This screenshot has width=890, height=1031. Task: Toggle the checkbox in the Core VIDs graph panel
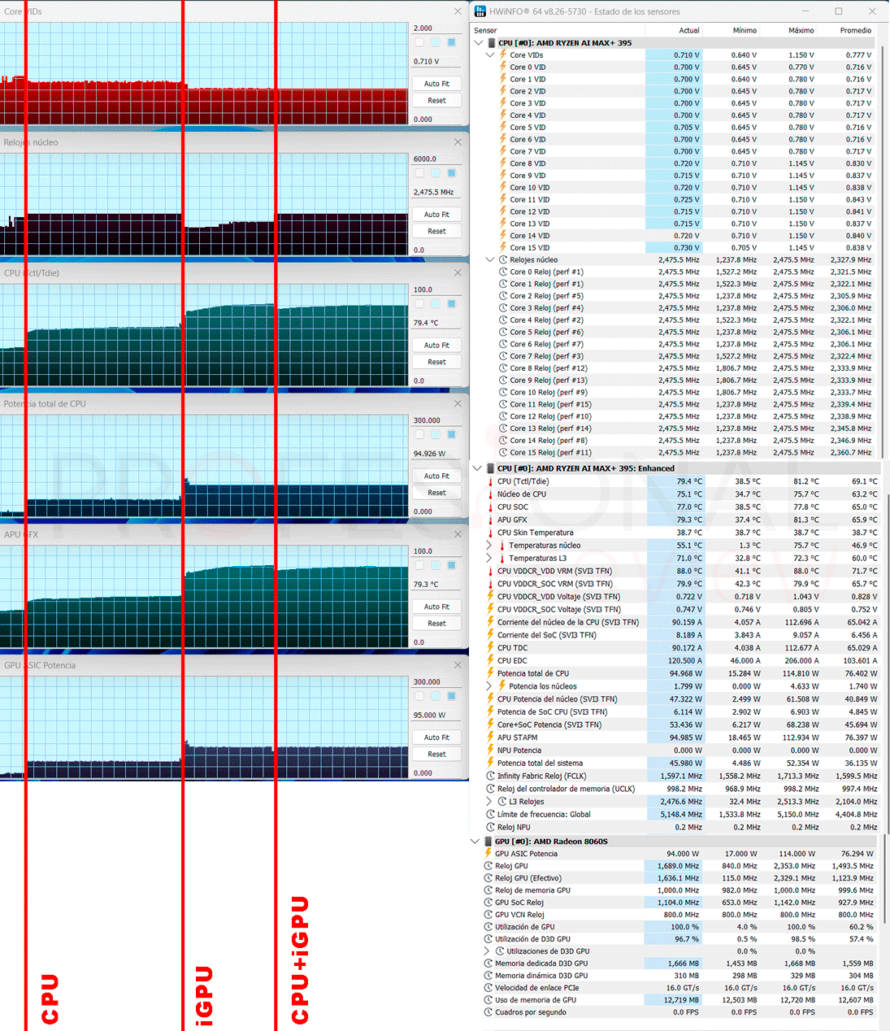click(x=419, y=42)
